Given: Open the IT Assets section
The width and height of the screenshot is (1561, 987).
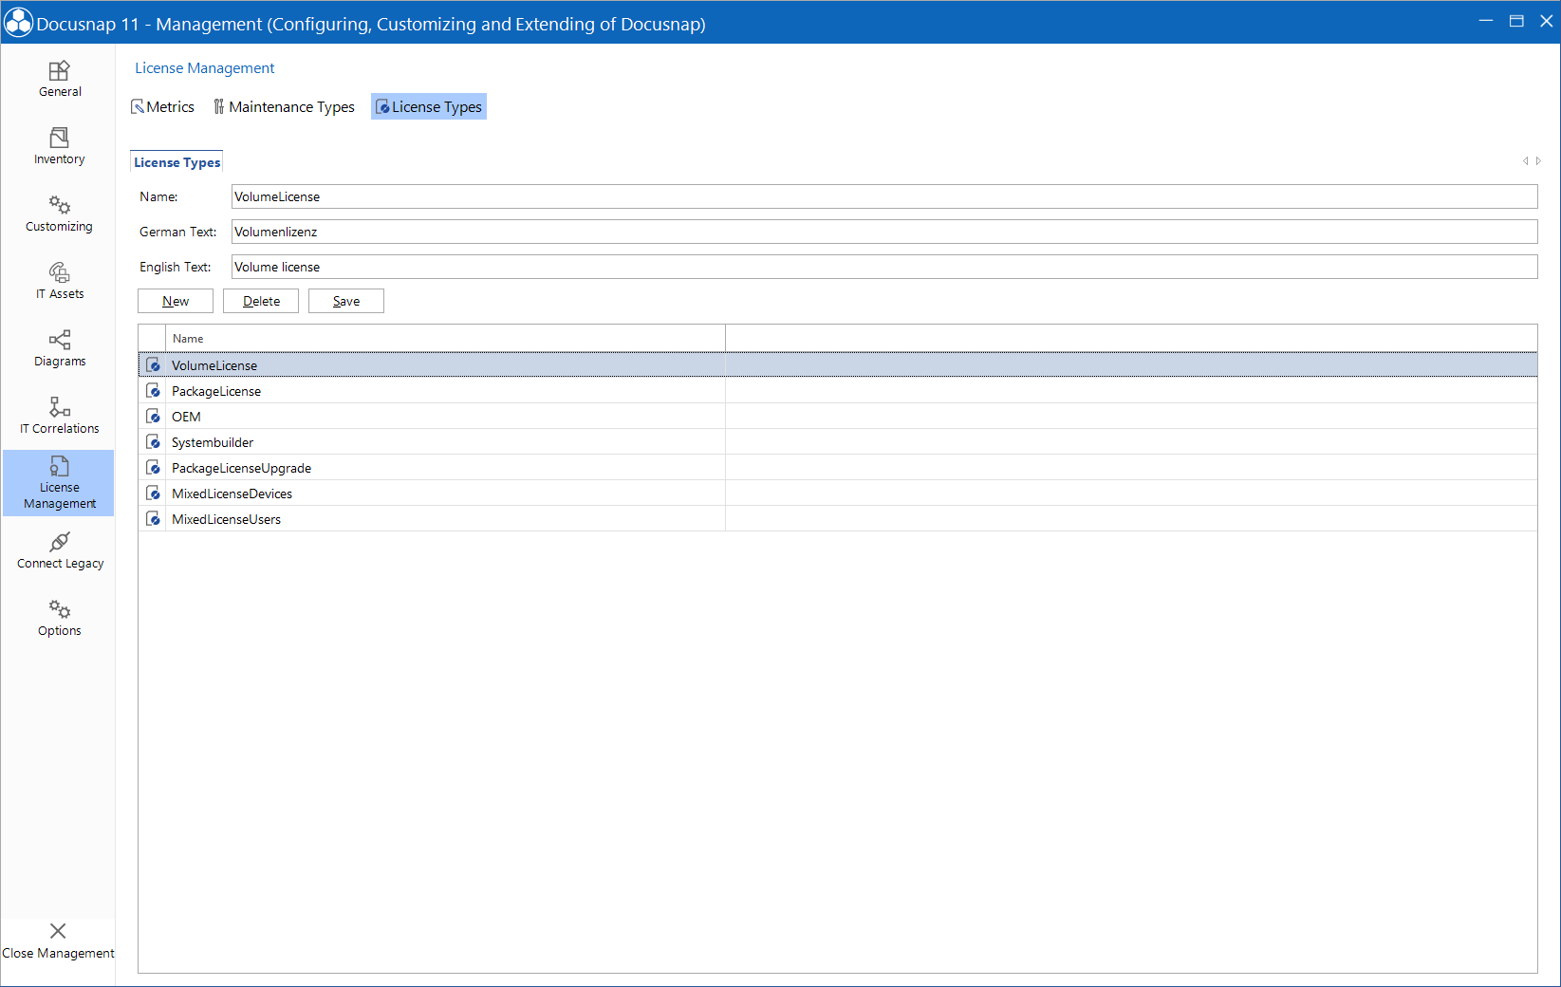Looking at the screenshot, I should coord(59,281).
